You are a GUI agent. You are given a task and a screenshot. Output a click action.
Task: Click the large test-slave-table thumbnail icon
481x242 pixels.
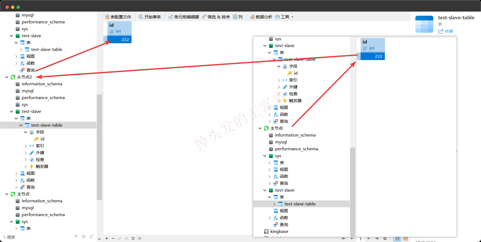tap(424, 24)
